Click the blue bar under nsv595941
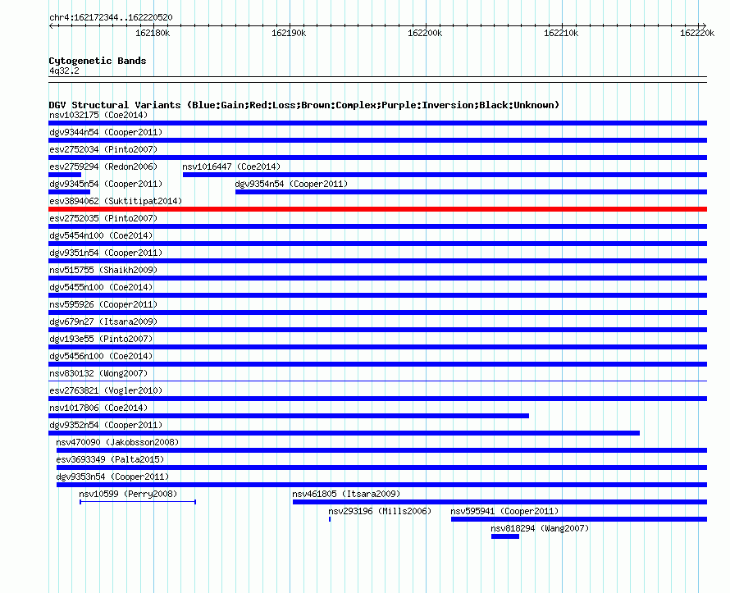The width and height of the screenshot is (730, 593). click(579, 519)
